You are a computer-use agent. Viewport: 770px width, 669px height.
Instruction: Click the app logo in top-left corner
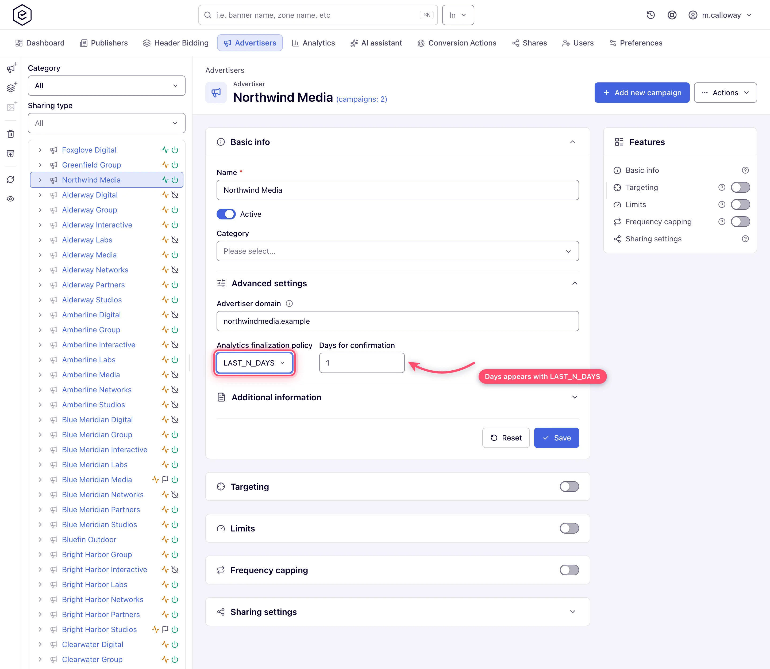(22, 15)
